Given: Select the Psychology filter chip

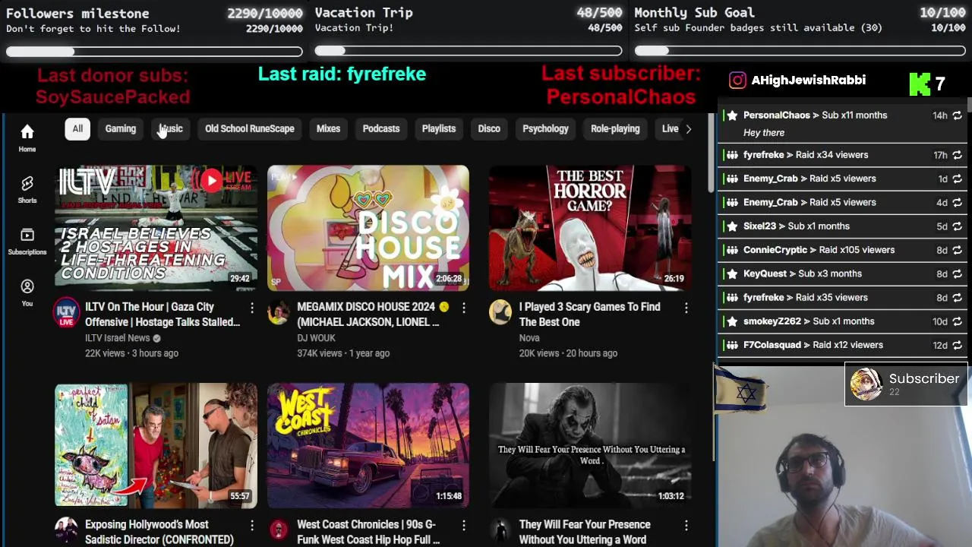Looking at the screenshot, I should click(545, 129).
